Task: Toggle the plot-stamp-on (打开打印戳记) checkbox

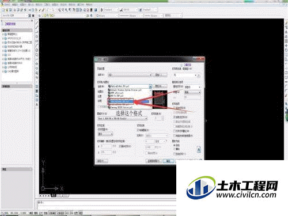Action: click(175, 131)
